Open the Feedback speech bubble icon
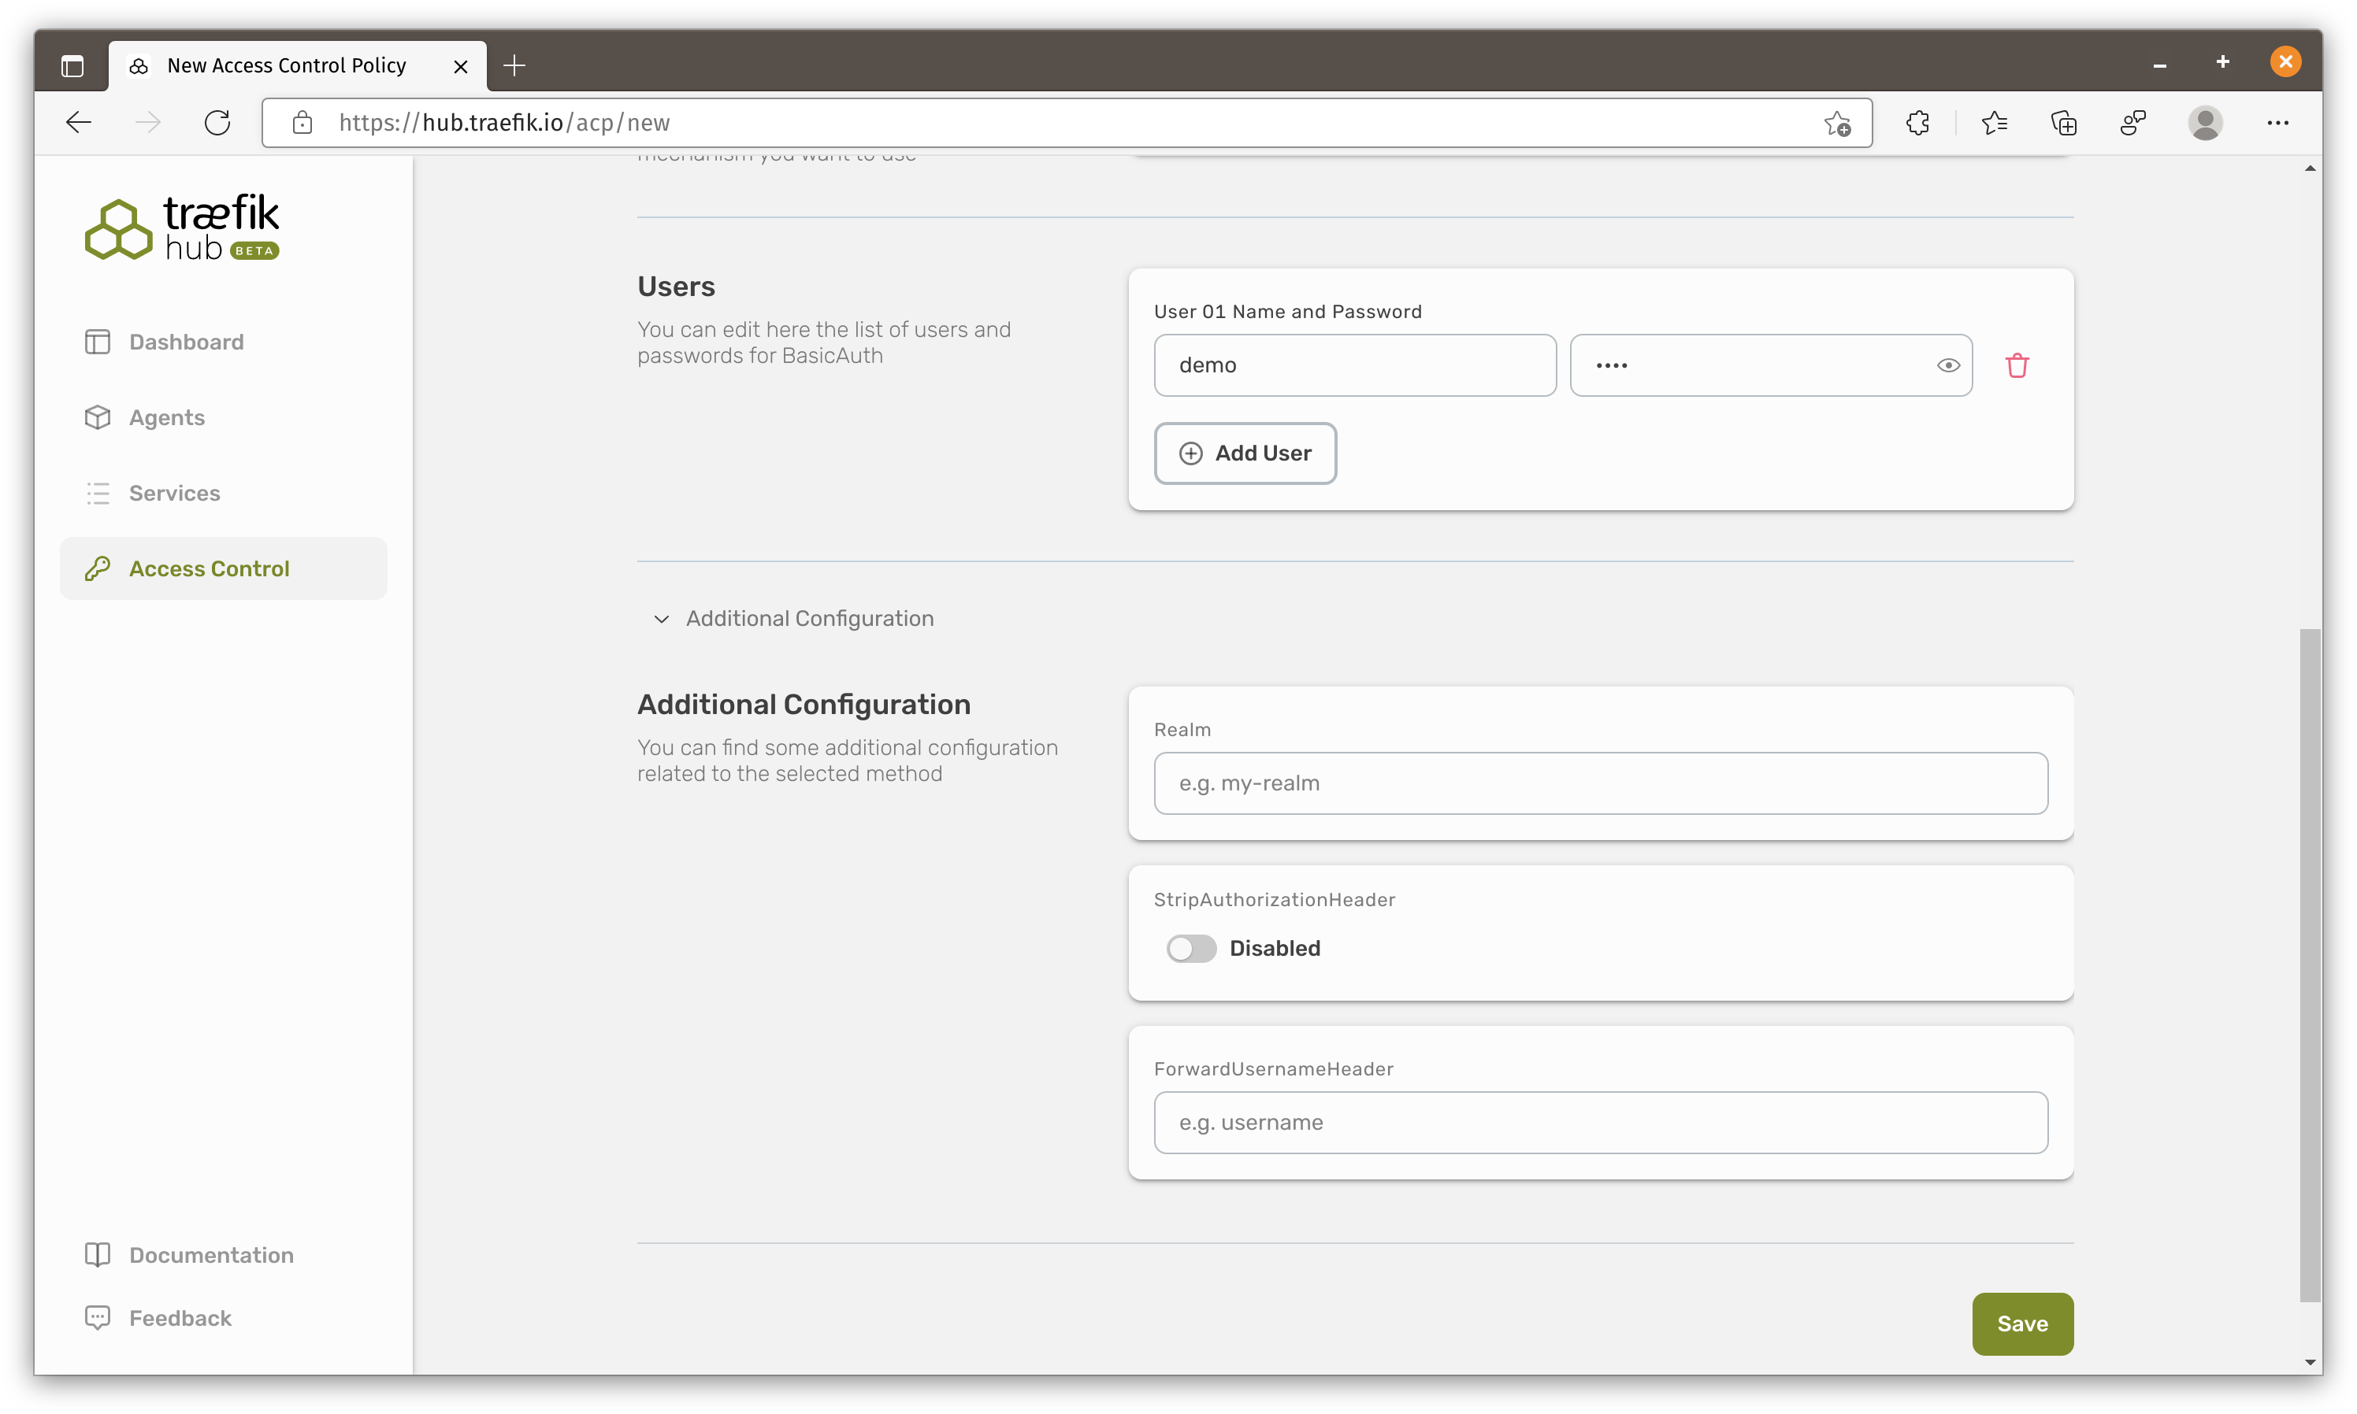The width and height of the screenshot is (2357, 1414). [x=98, y=1318]
